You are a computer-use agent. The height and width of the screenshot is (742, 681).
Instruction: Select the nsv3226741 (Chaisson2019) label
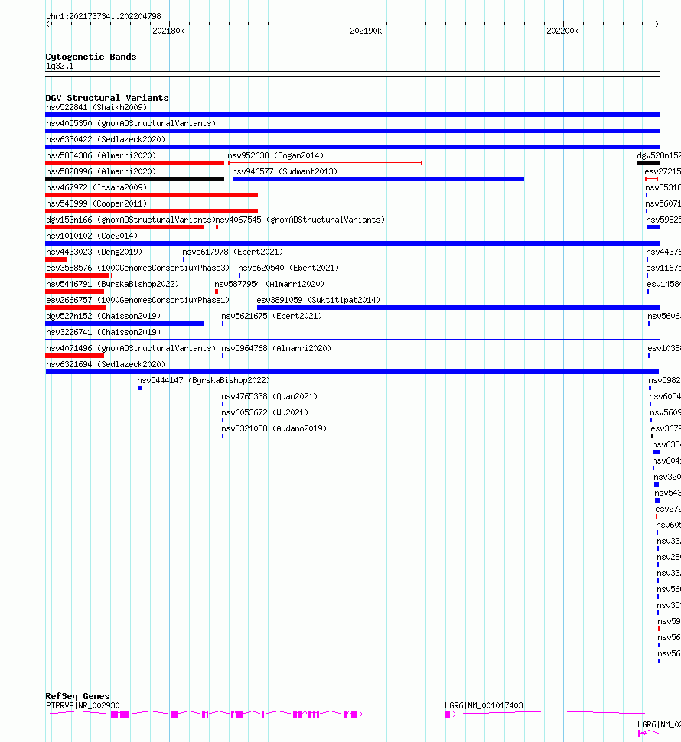[x=103, y=333]
